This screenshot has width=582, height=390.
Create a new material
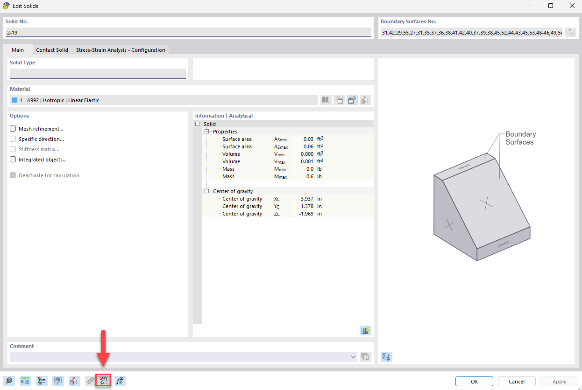pyautogui.click(x=339, y=100)
